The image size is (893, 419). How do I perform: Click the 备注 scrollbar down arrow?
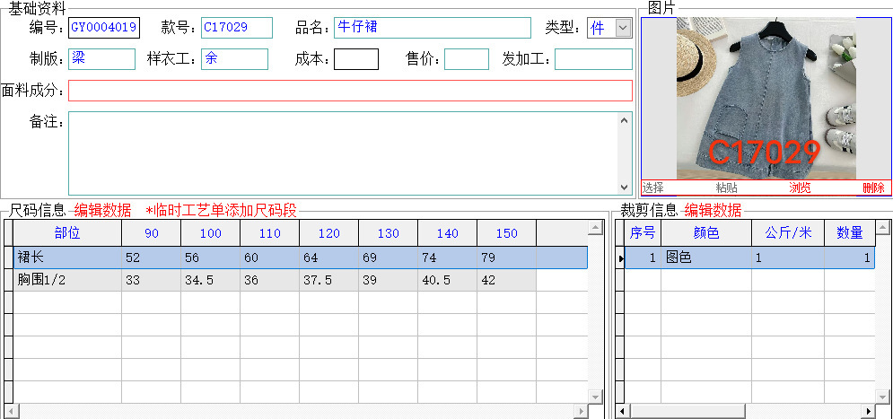click(625, 188)
